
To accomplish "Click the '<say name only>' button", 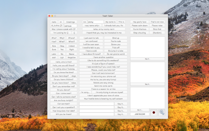I will click(92, 26).
